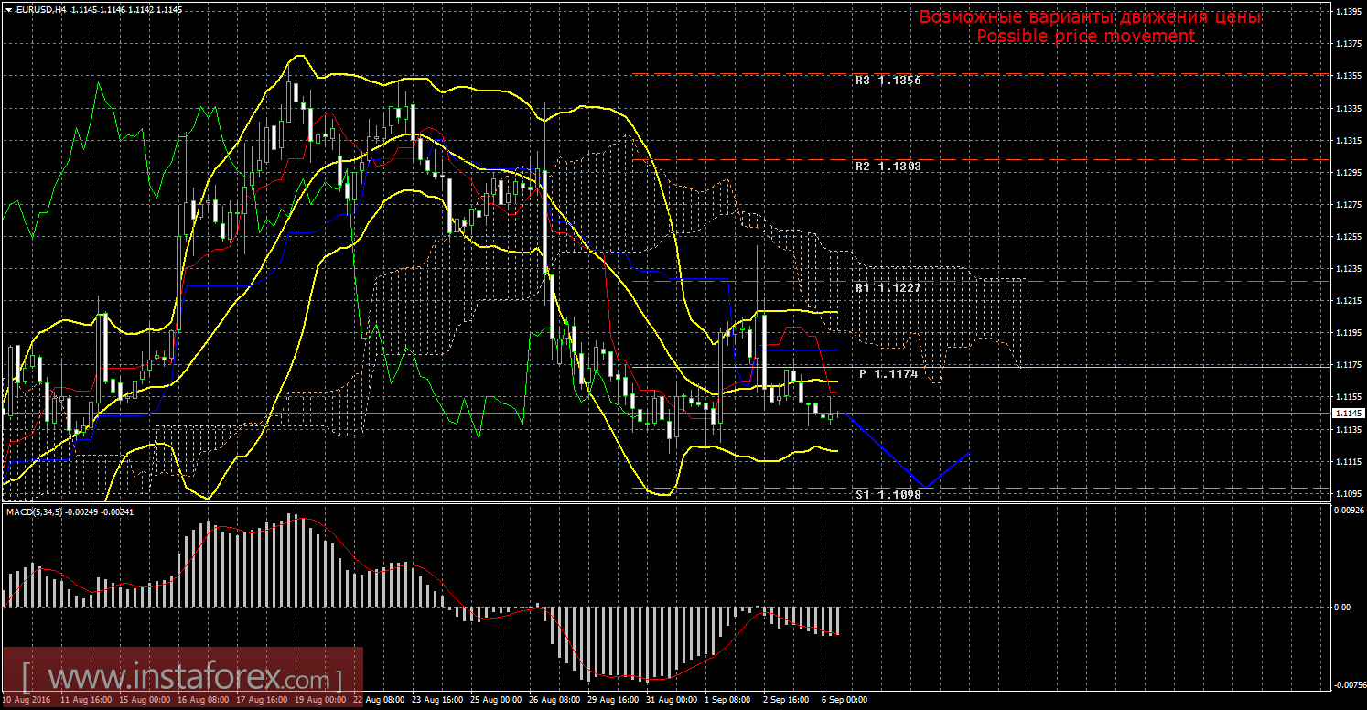The width and height of the screenshot is (1367, 710).
Task: Click the 15 Aug 00:00 time label
Action: [145, 700]
